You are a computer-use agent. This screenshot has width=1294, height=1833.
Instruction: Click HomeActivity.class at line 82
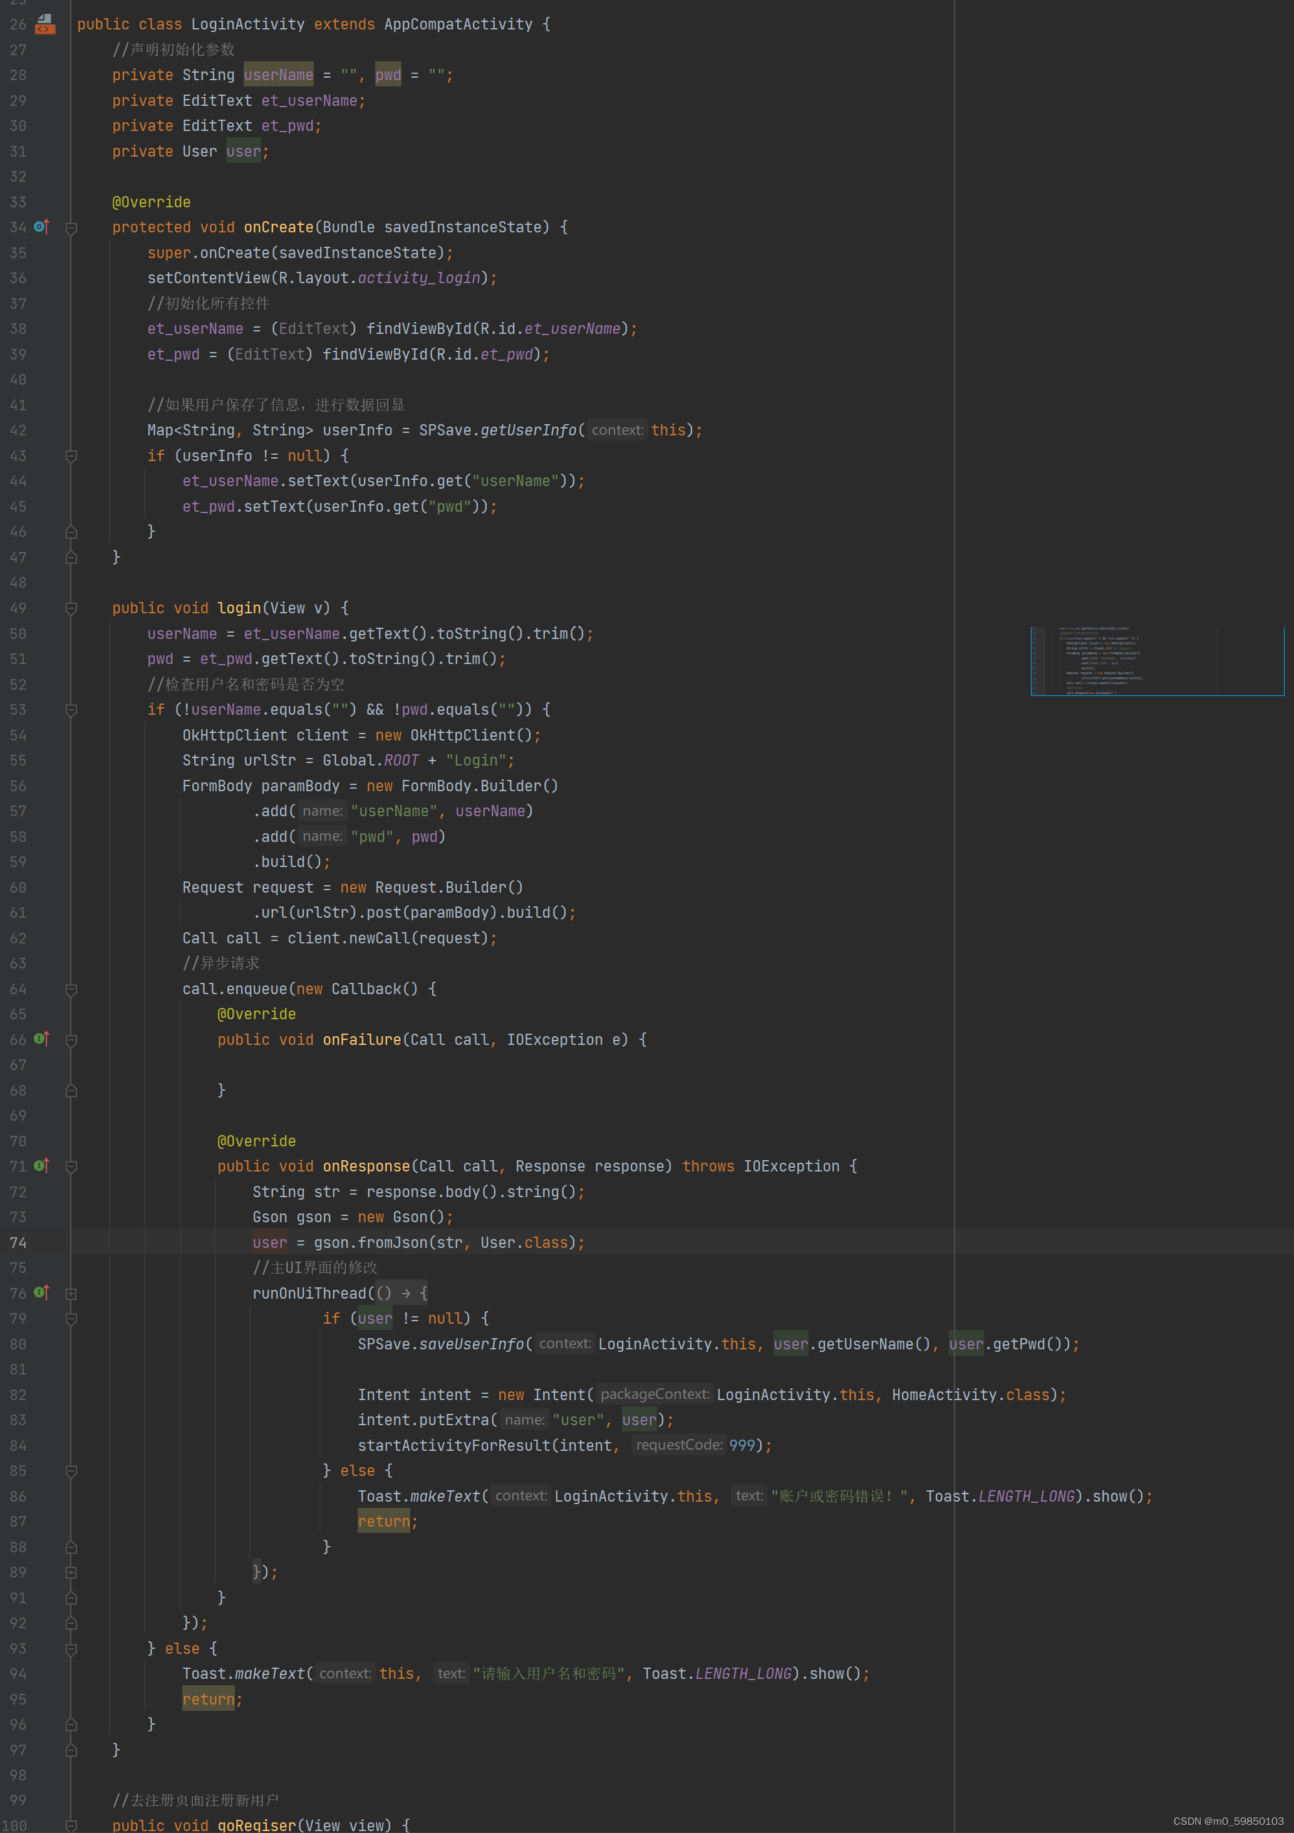tap(971, 1394)
